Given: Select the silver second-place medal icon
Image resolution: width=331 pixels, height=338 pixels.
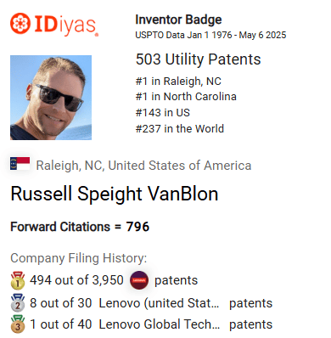Looking at the screenshot, I should coord(18,303).
